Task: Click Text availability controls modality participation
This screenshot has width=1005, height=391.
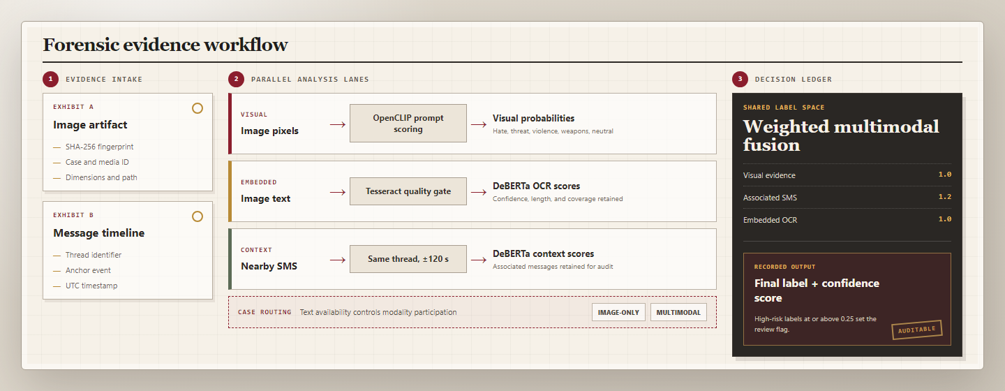Action: click(378, 312)
